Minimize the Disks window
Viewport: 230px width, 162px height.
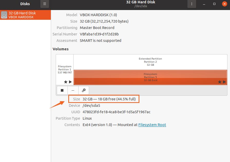(x=204, y=4)
